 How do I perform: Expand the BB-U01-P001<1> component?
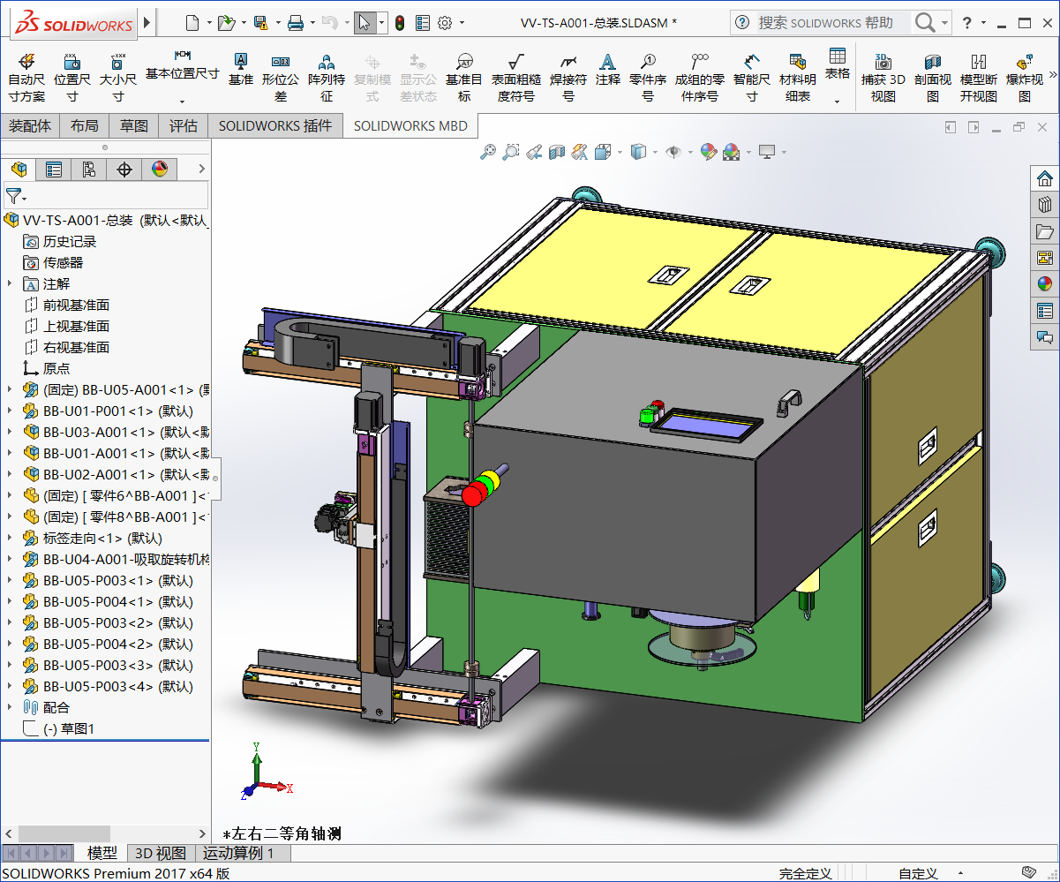coord(10,411)
